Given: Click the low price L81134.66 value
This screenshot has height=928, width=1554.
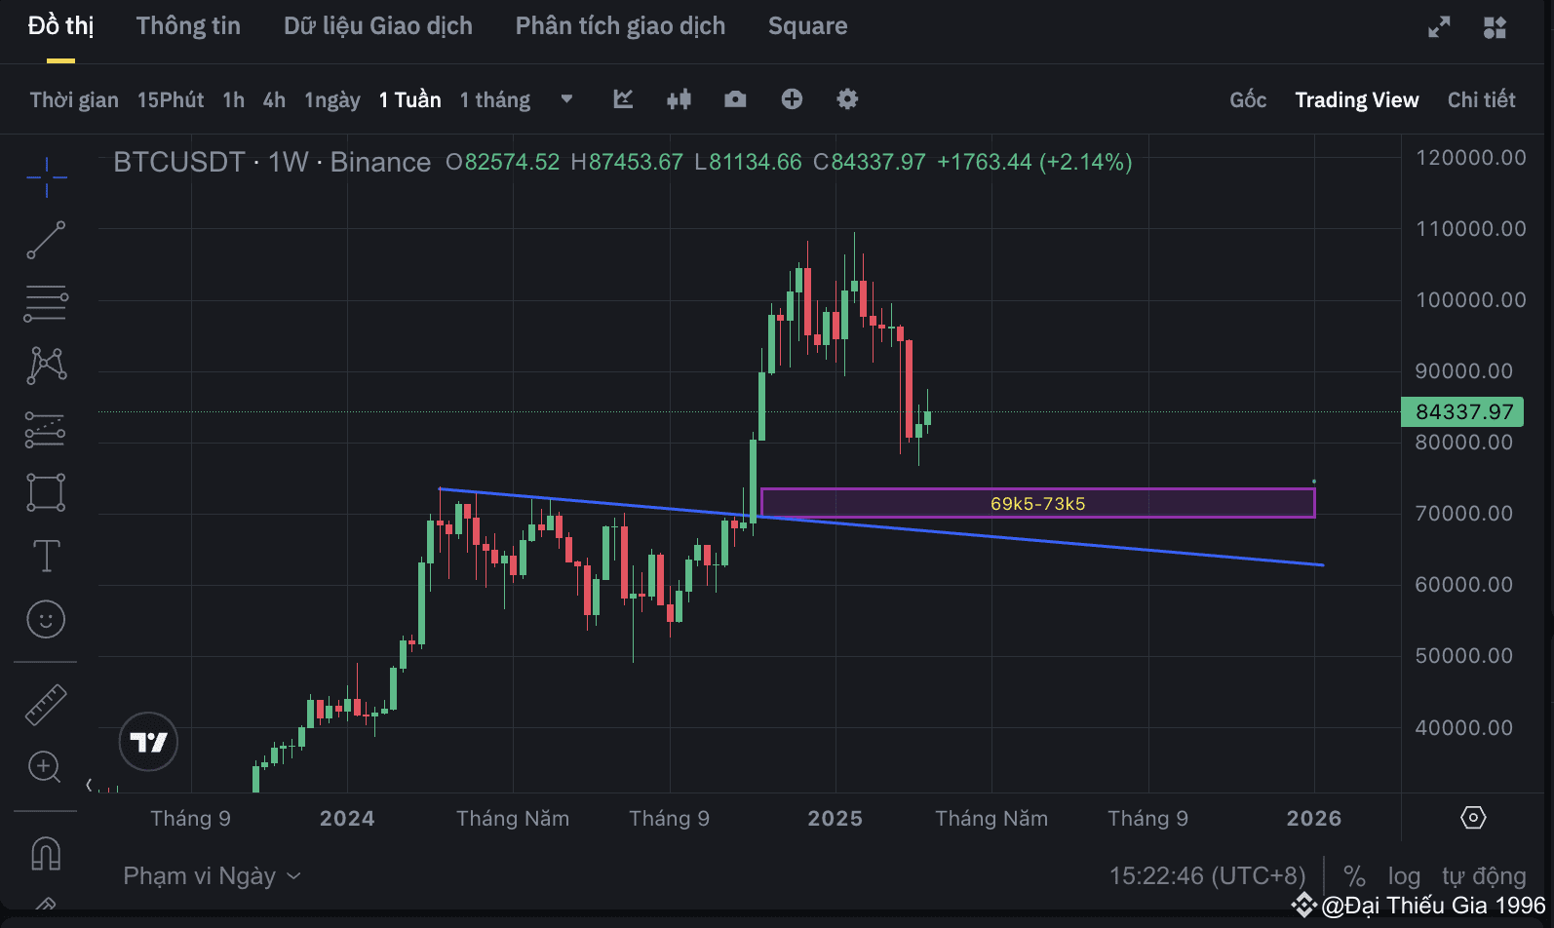Looking at the screenshot, I should [748, 162].
